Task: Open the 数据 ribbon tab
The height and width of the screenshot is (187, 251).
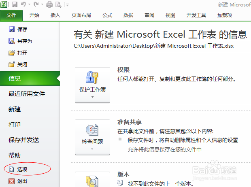Action: click(x=128, y=15)
